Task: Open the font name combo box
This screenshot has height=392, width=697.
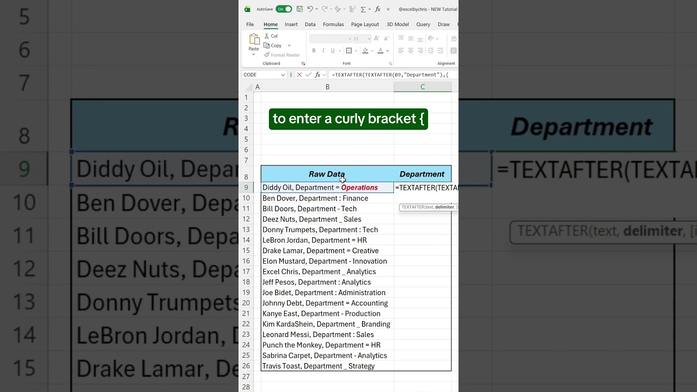Action: (x=331, y=39)
